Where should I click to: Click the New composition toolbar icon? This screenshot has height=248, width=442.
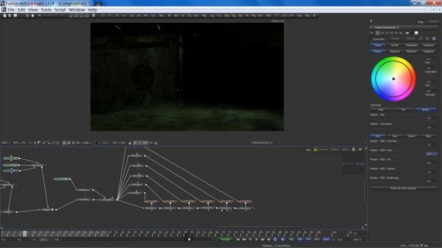tap(5, 15)
